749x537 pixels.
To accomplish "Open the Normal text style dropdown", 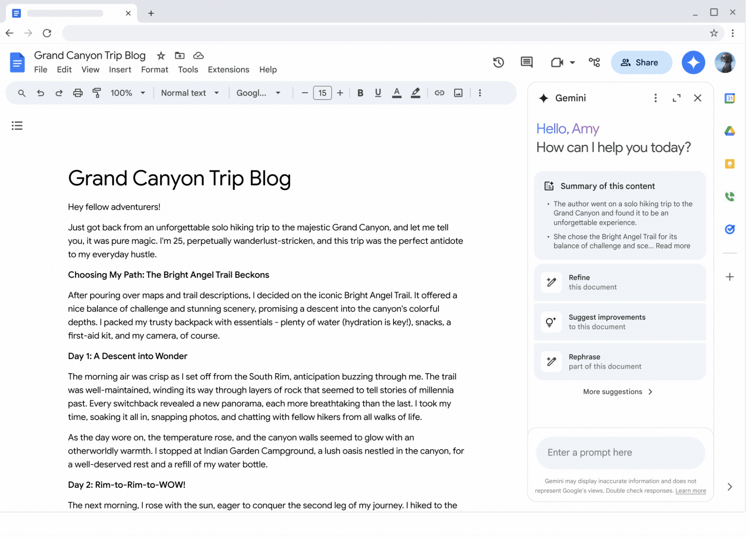I will pos(190,93).
